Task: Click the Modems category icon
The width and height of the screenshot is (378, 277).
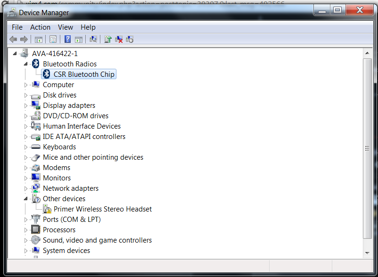Action: tap(36, 167)
